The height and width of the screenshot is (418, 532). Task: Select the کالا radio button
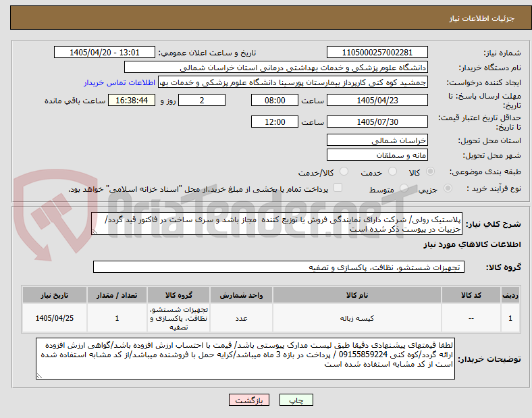point(430,172)
